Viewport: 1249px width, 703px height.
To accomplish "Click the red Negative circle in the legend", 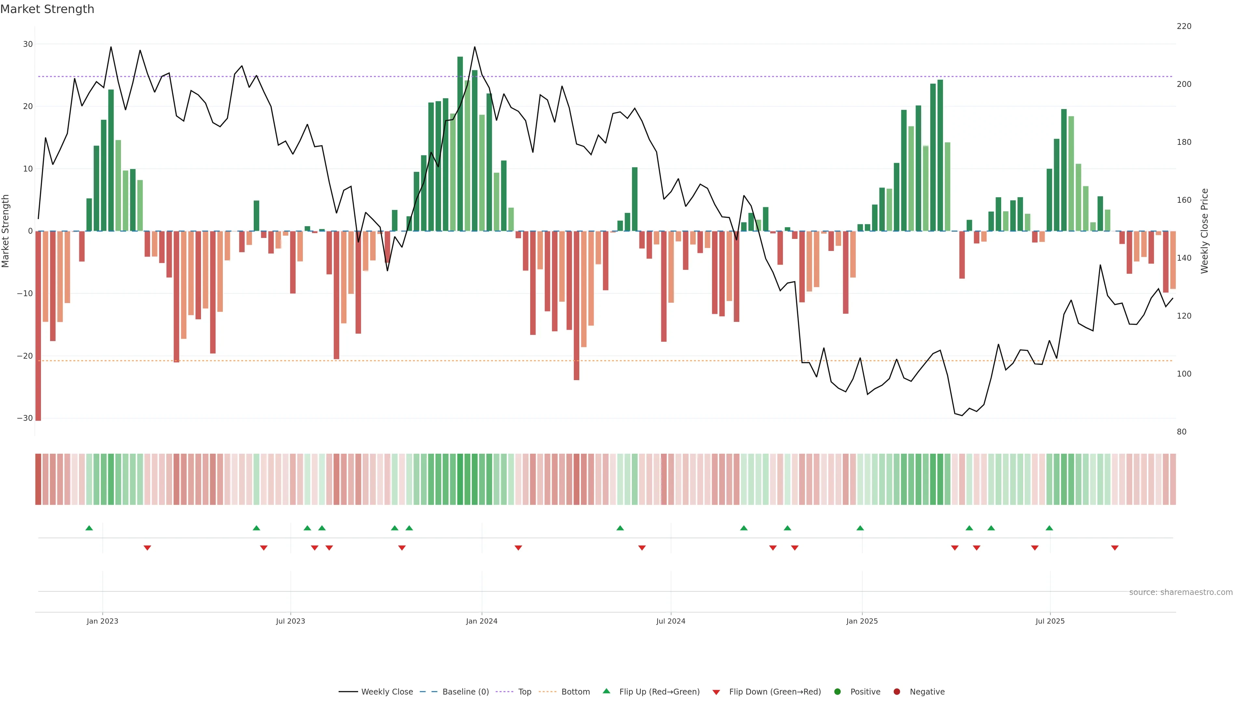I will click(x=896, y=692).
